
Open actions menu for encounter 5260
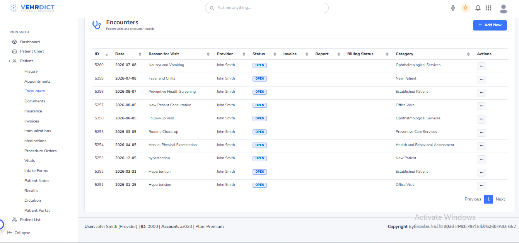tap(481, 66)
